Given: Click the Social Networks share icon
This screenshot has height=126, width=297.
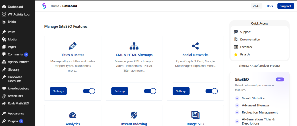Looking at the screenshot, I should pyautogui.click(x=195, y=46).
